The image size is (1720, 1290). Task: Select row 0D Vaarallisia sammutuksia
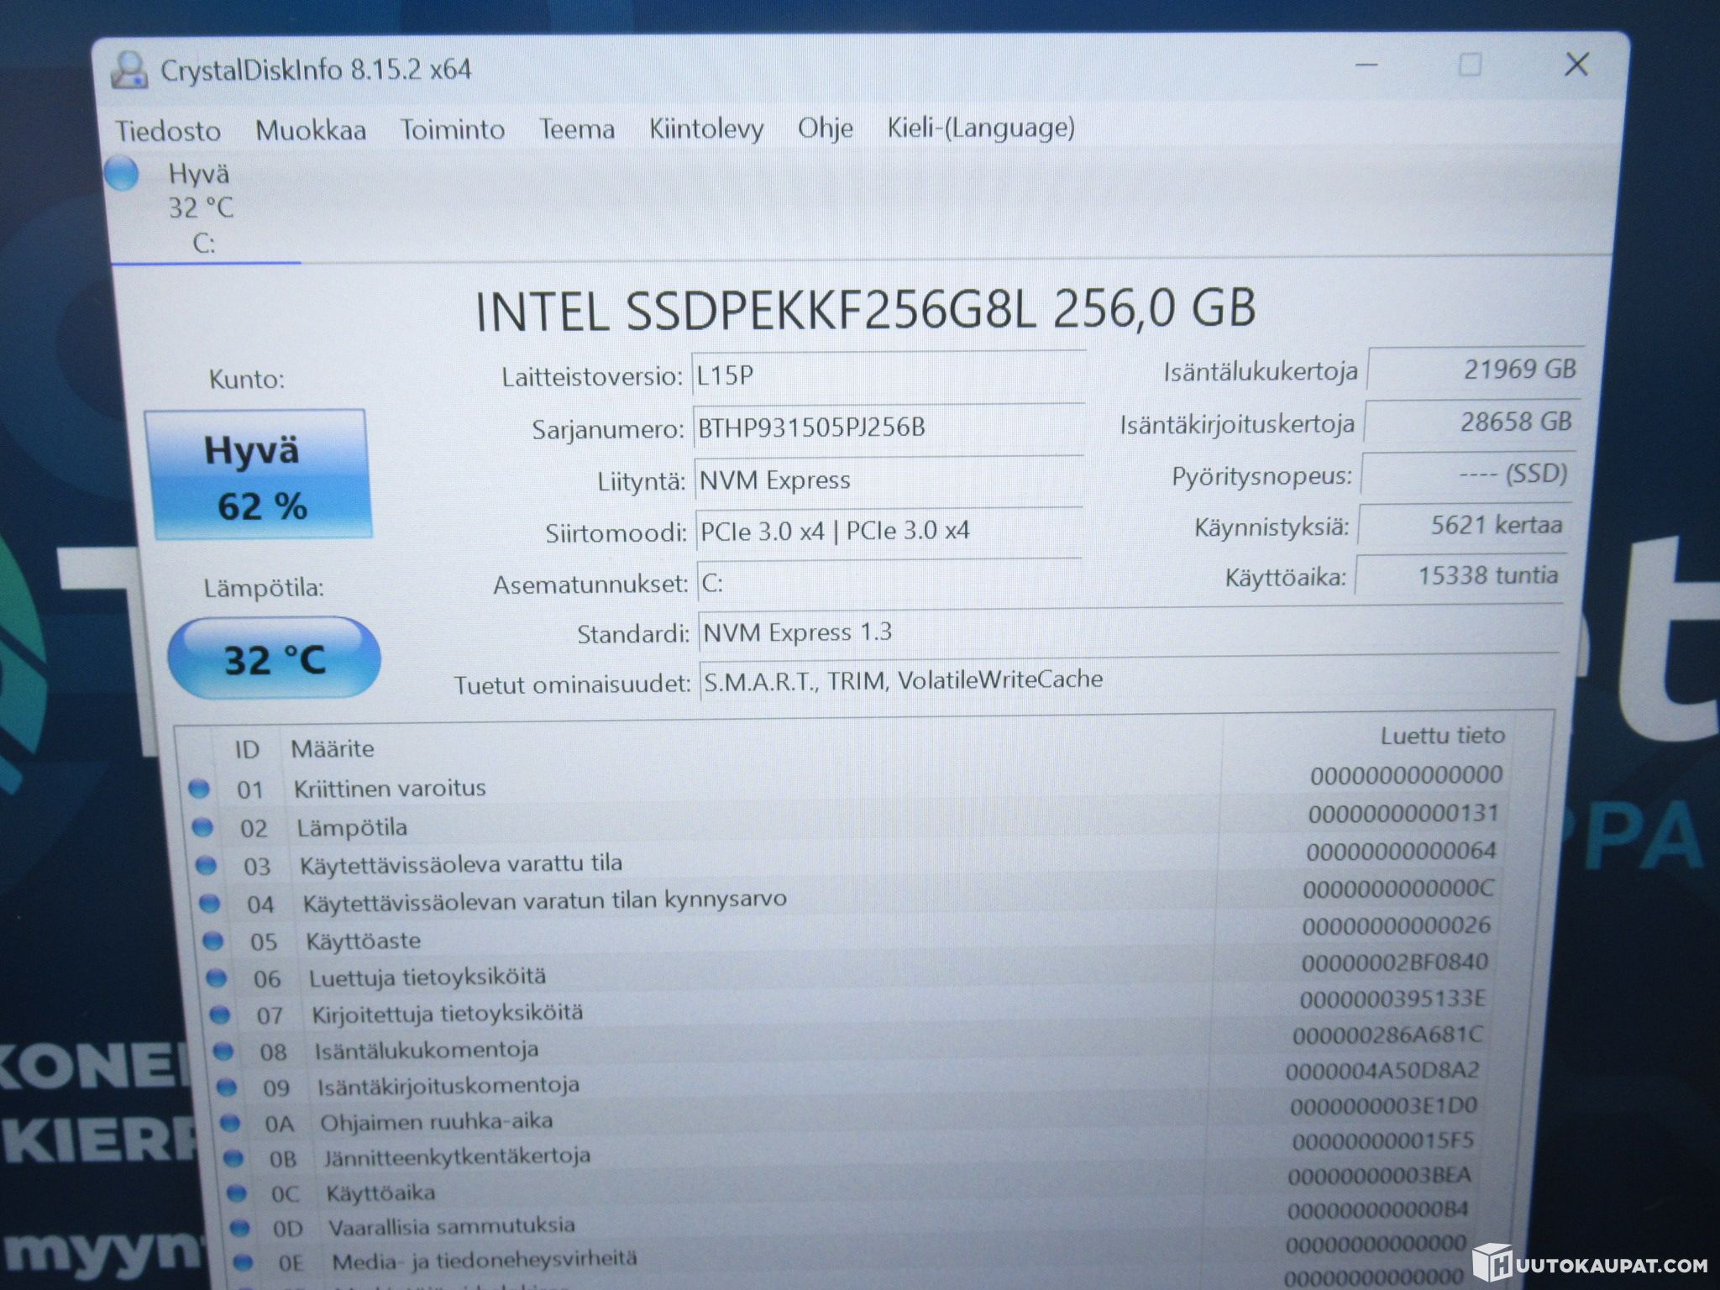point(848,1220)
